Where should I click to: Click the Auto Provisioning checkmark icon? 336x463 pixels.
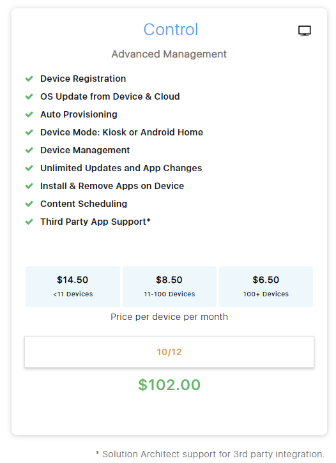(x=29, y=114)
